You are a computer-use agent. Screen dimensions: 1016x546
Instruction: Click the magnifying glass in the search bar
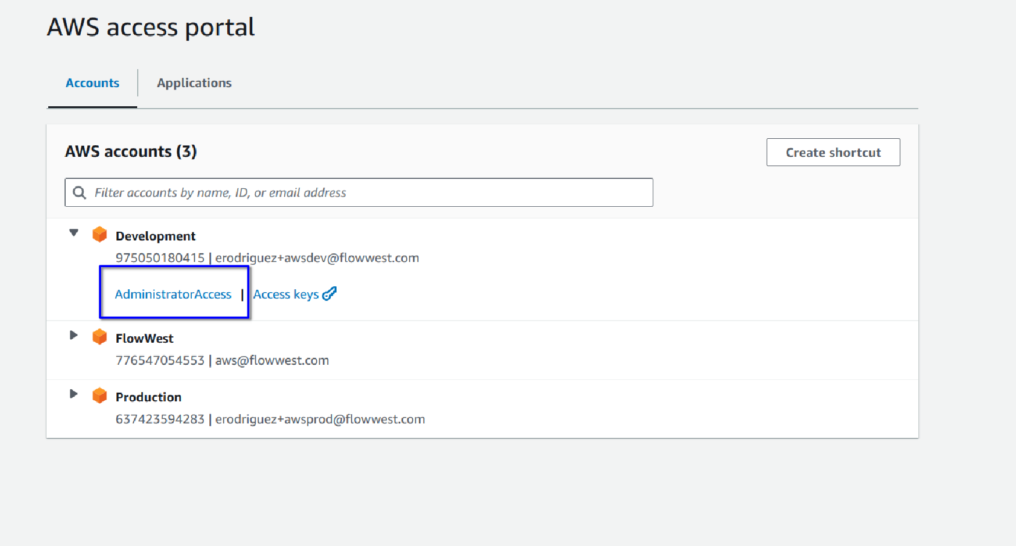(x=79, y=192)
